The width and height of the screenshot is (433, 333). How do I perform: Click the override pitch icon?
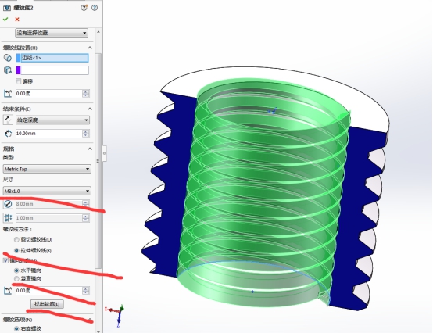[8, 218]
